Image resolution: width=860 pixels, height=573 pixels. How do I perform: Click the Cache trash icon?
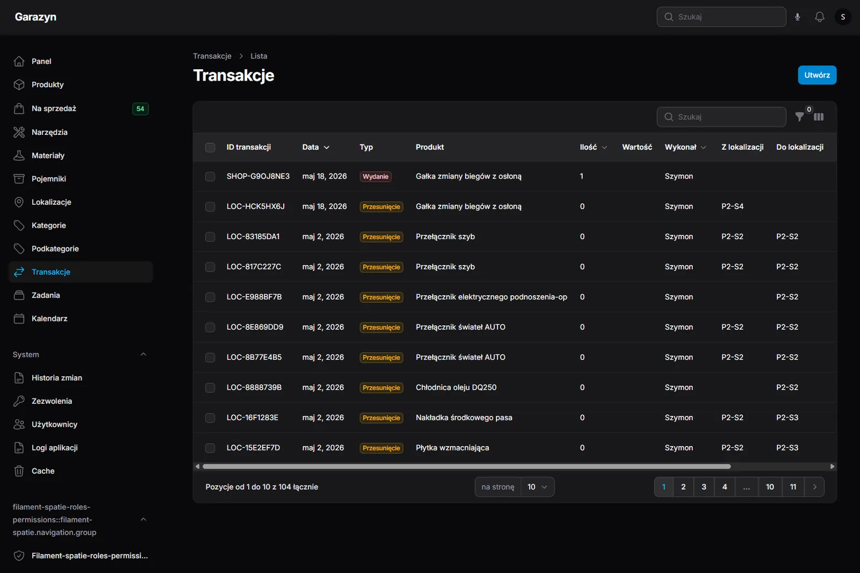(x=19, y=471)
